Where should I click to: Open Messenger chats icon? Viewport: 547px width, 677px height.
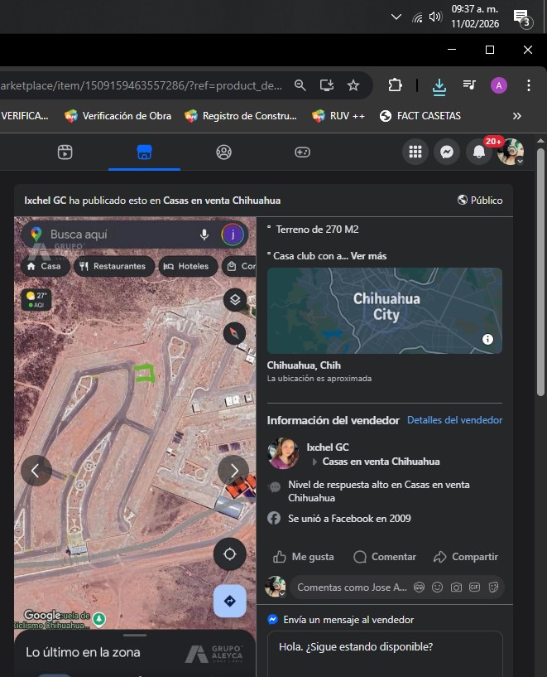[447, 152]
